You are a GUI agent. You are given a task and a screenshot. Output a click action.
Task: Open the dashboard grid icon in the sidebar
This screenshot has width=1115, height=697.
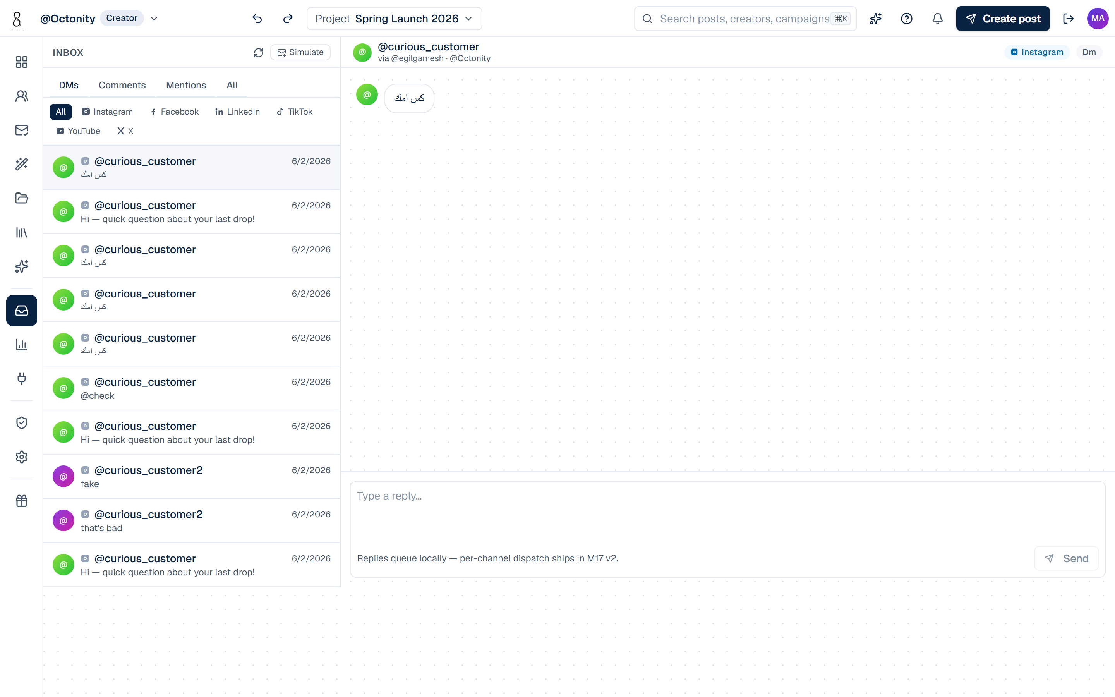coord(22,62)
